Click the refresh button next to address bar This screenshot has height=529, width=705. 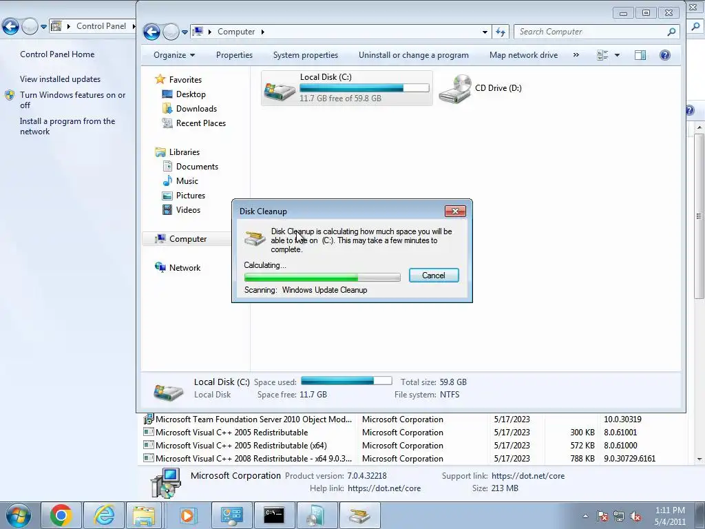point(501,32)
